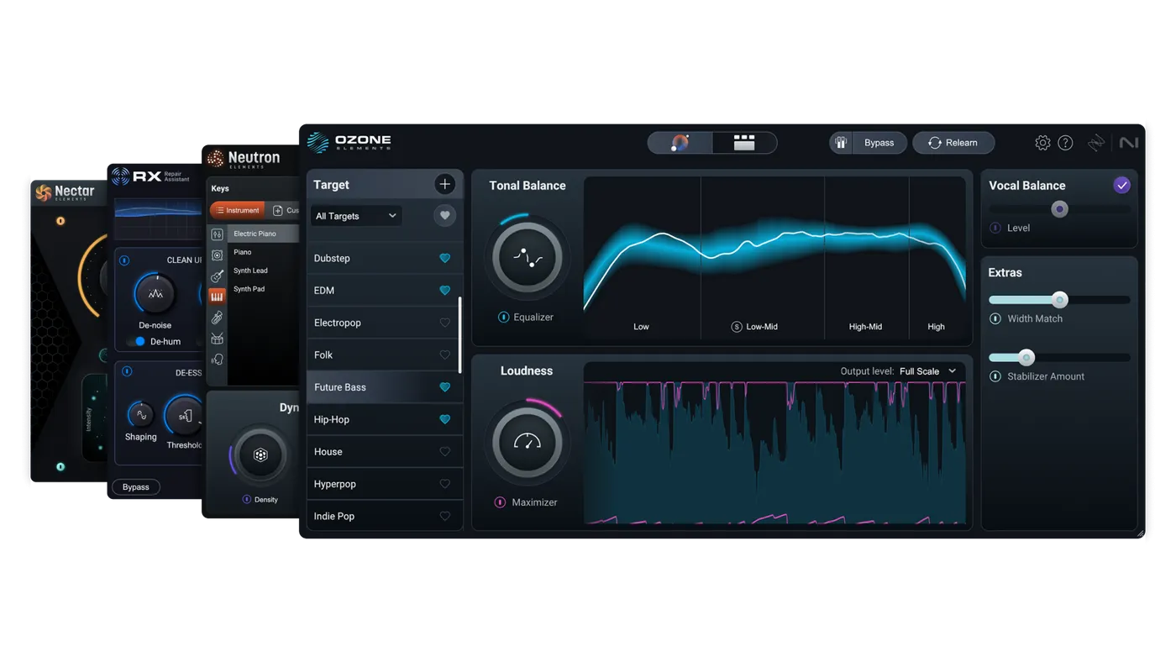Toggle the Maximizer power button
1176x662 pixels.
pyautogui.click(x=500, y=502)
